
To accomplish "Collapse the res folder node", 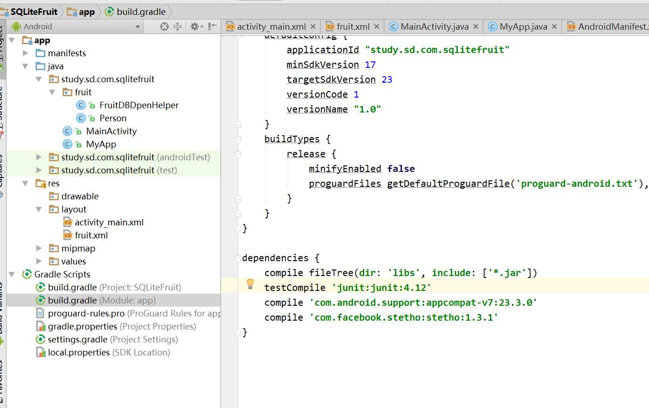I will [25, 183].
